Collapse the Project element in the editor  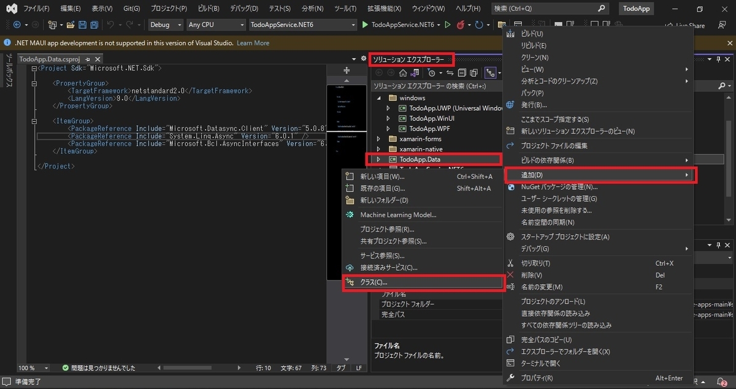coord(34,68)
